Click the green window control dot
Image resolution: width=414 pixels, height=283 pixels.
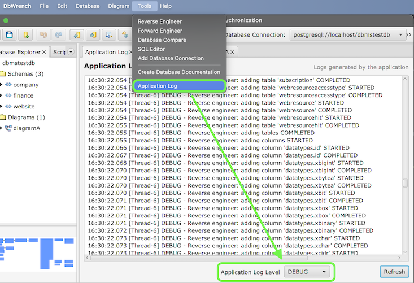point(6,20)
